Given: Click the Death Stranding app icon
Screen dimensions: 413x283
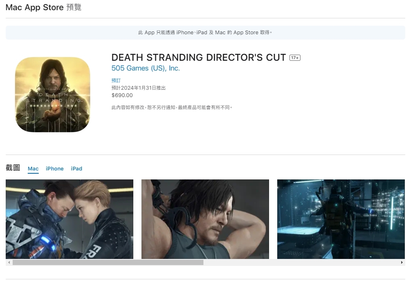Looking at the screenshot, I should point(53,95).
